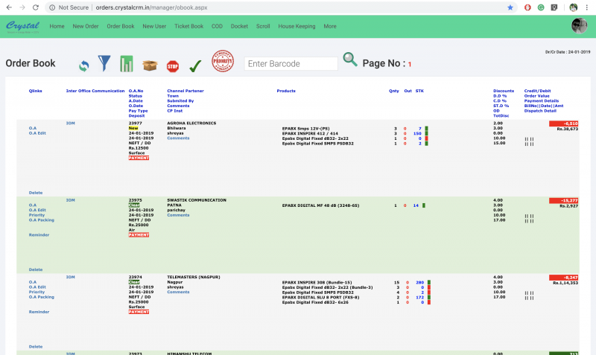This screenshot has height=355, width=596.
Task: Open the Chrome three-dot menu
Action: tap(587, 7)
